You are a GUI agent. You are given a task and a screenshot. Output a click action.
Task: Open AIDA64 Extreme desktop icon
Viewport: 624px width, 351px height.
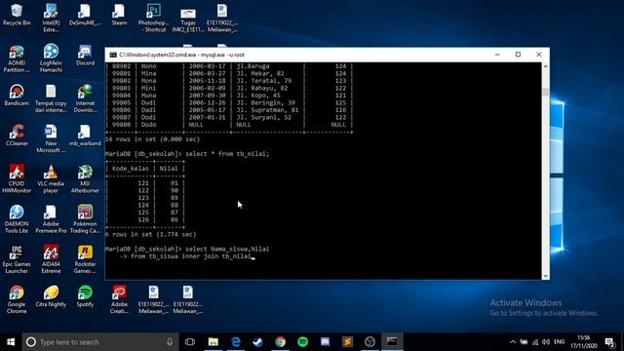[x=51, y=259]
